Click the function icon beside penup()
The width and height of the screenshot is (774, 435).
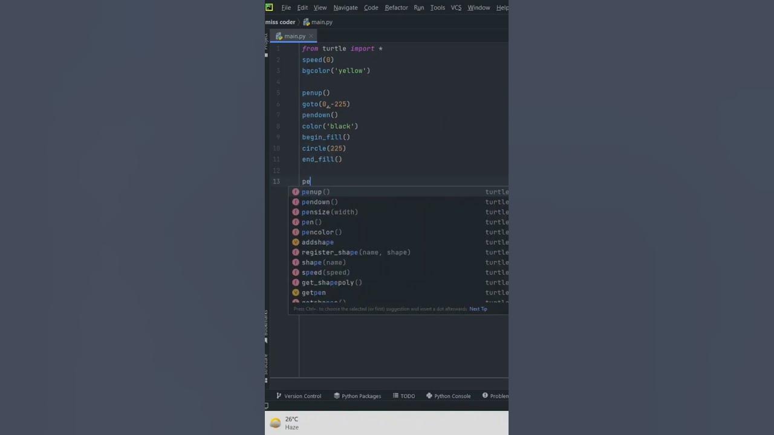(x=296, y=192)
